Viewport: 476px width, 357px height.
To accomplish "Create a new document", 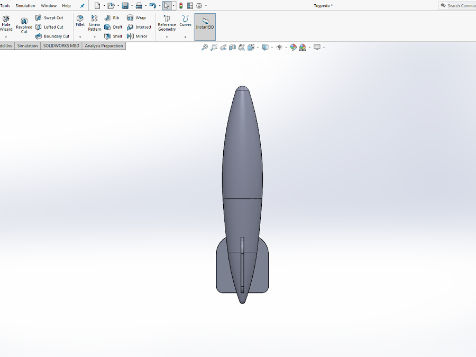I will click(x=97, y=5).
